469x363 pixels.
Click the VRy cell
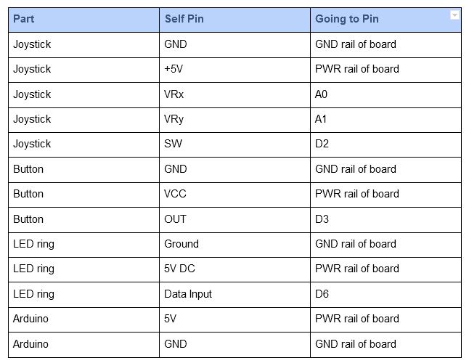pyautogui.click(x=175, y=119)
